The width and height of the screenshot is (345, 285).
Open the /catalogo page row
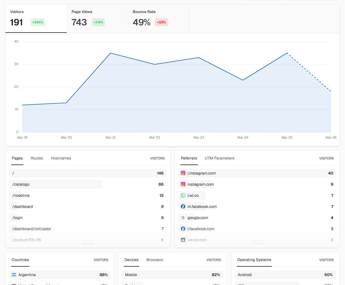[21, 184]
